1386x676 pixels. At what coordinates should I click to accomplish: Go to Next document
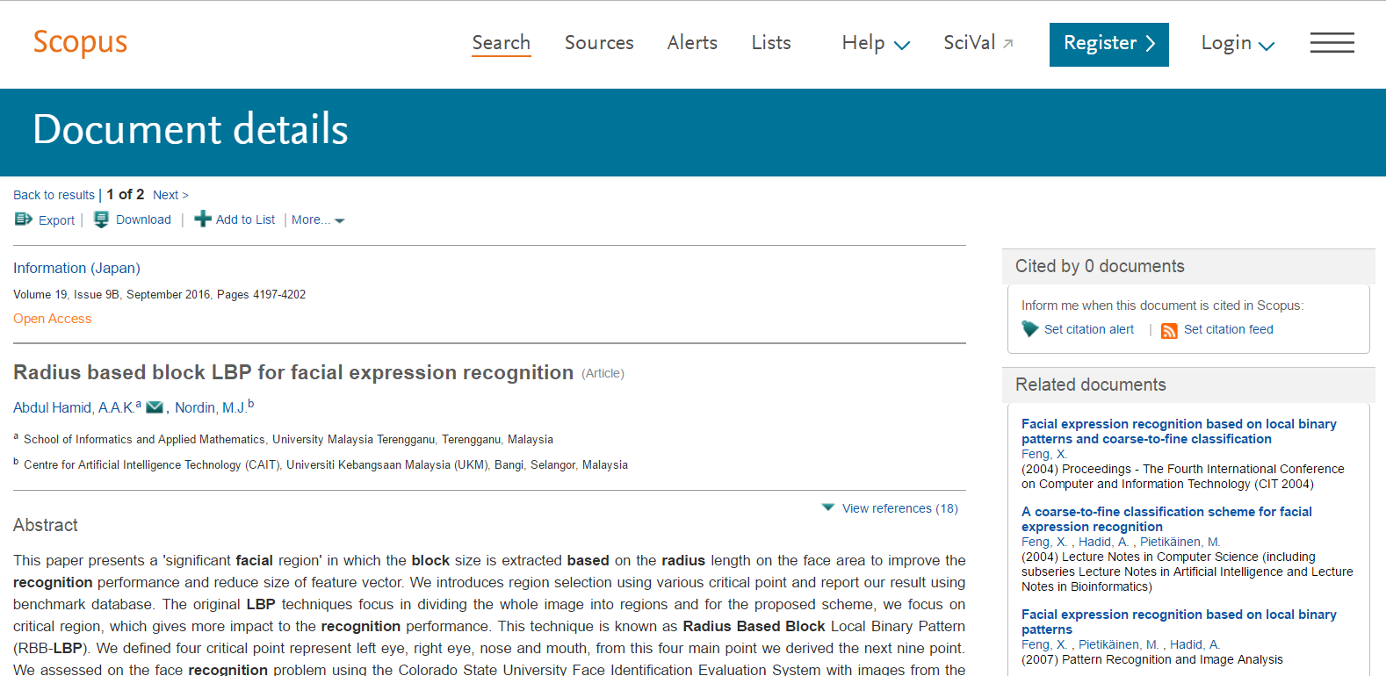click(170, 195)
